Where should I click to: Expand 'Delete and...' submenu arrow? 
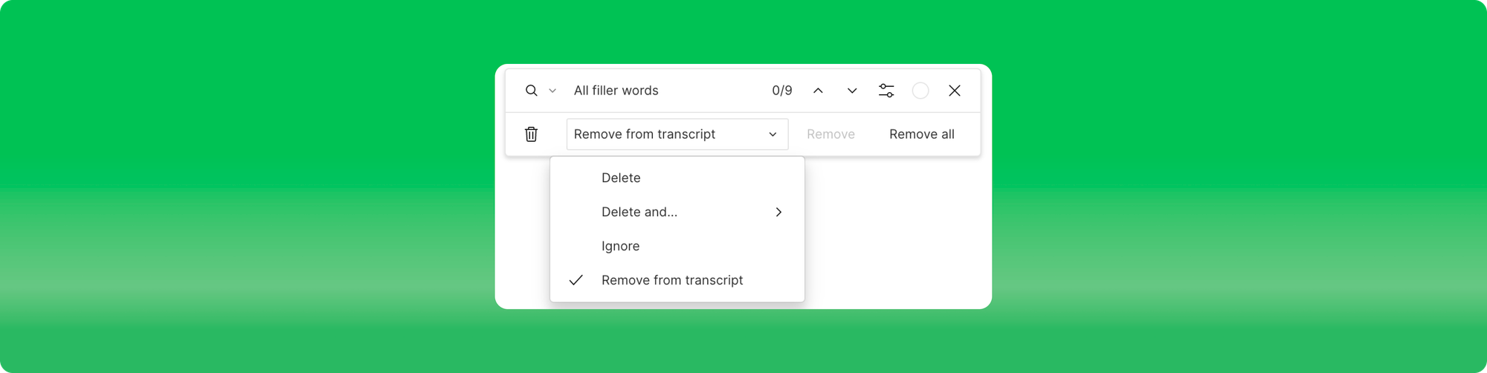coord(778,212)
